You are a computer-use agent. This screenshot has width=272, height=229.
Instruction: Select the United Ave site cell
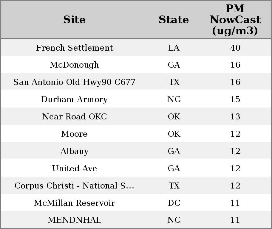coord(75,169)
